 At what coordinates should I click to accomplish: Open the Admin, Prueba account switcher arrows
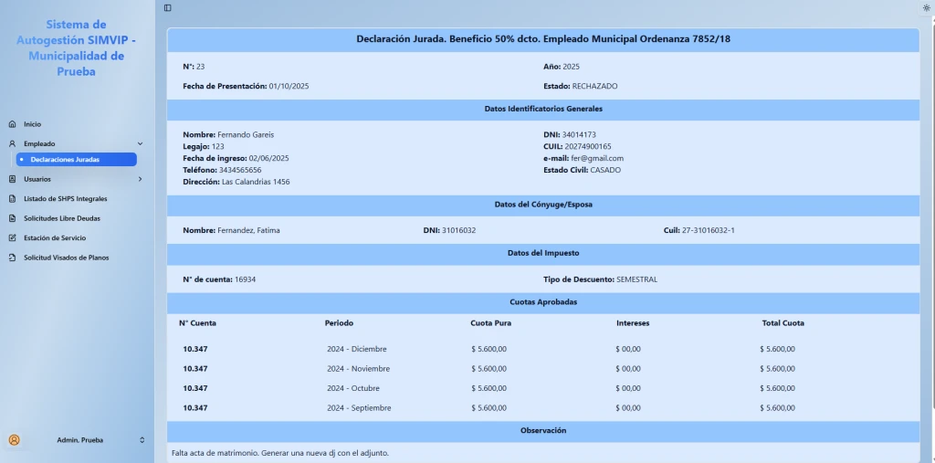tap(142, 440)
